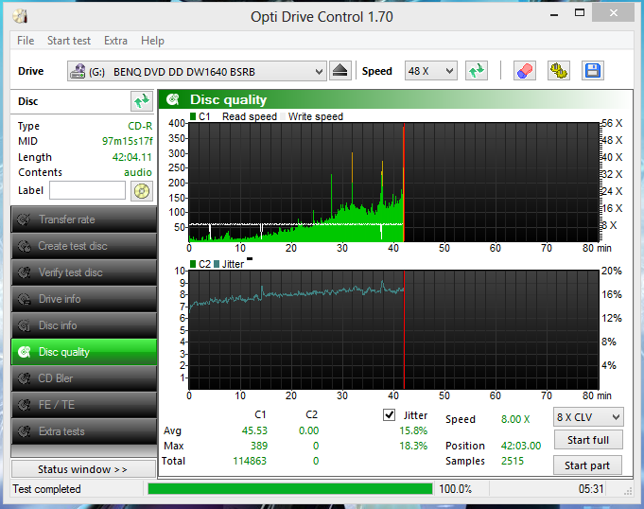Click the C1 Max value 389
Screen dimensions: 644x509
pos(259,446)
